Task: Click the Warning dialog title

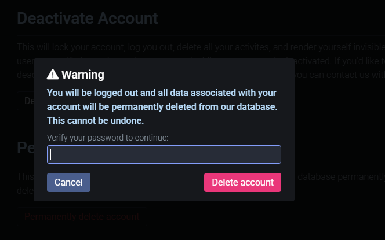Action: (x=83, y=75)
